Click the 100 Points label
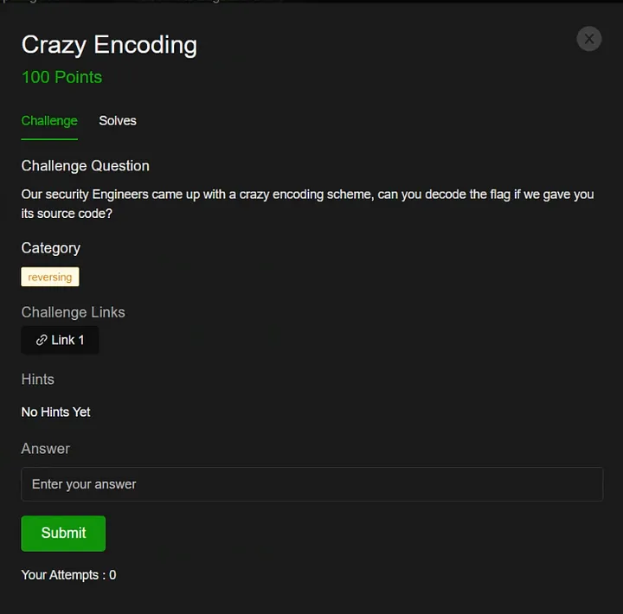This screenshot has width=623, height=614. [61, 77]
